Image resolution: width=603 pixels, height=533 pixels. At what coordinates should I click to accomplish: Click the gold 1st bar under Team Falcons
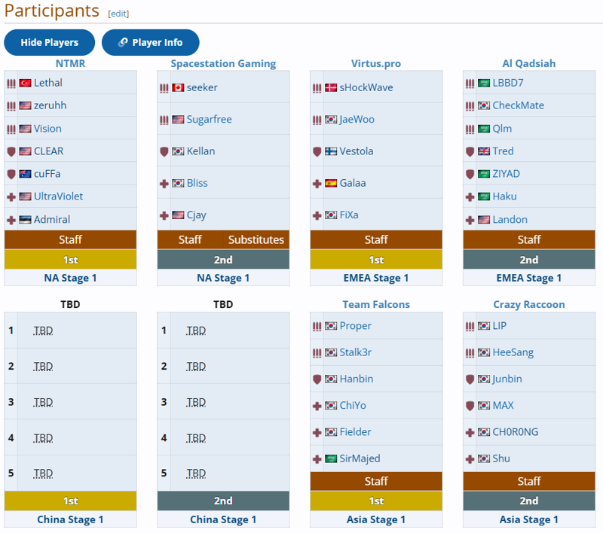376,501
